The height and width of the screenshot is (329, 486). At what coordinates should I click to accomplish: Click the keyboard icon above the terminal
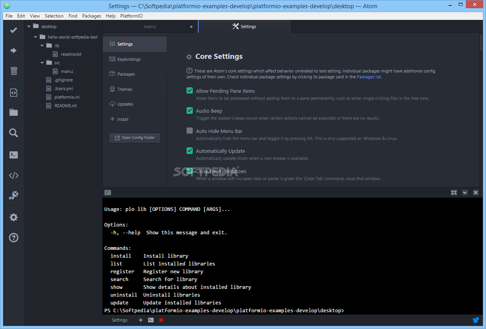108,193
